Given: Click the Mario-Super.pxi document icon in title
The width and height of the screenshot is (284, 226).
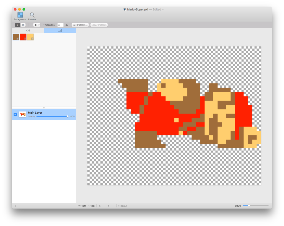Looking at the screenshot, I should (x=125, y=9).
